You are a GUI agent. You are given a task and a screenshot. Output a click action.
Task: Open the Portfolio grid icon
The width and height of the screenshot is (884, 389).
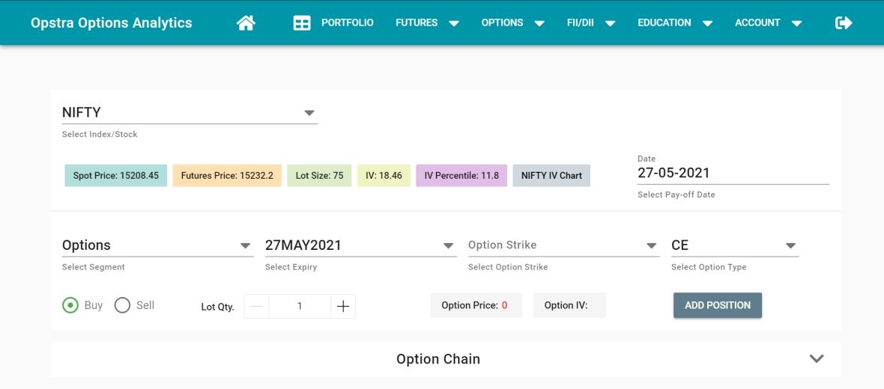302,23
